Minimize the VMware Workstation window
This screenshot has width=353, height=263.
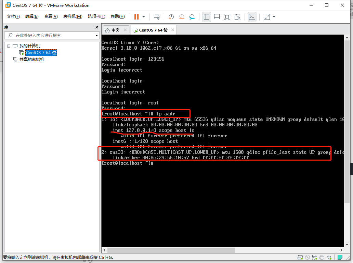(x=311, y=5)
